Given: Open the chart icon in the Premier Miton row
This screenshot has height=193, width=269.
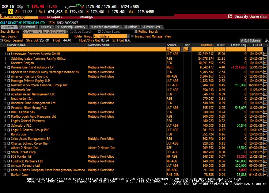Looking at the screenshot, I should [x=265, y=108].
